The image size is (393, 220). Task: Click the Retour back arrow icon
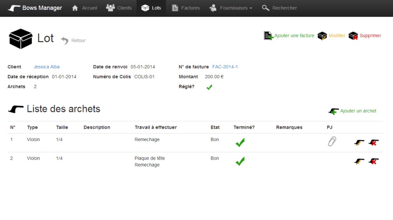pos(65,40)
